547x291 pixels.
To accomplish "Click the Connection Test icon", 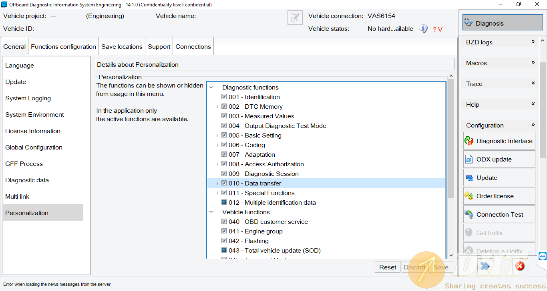I will point(469,215).
